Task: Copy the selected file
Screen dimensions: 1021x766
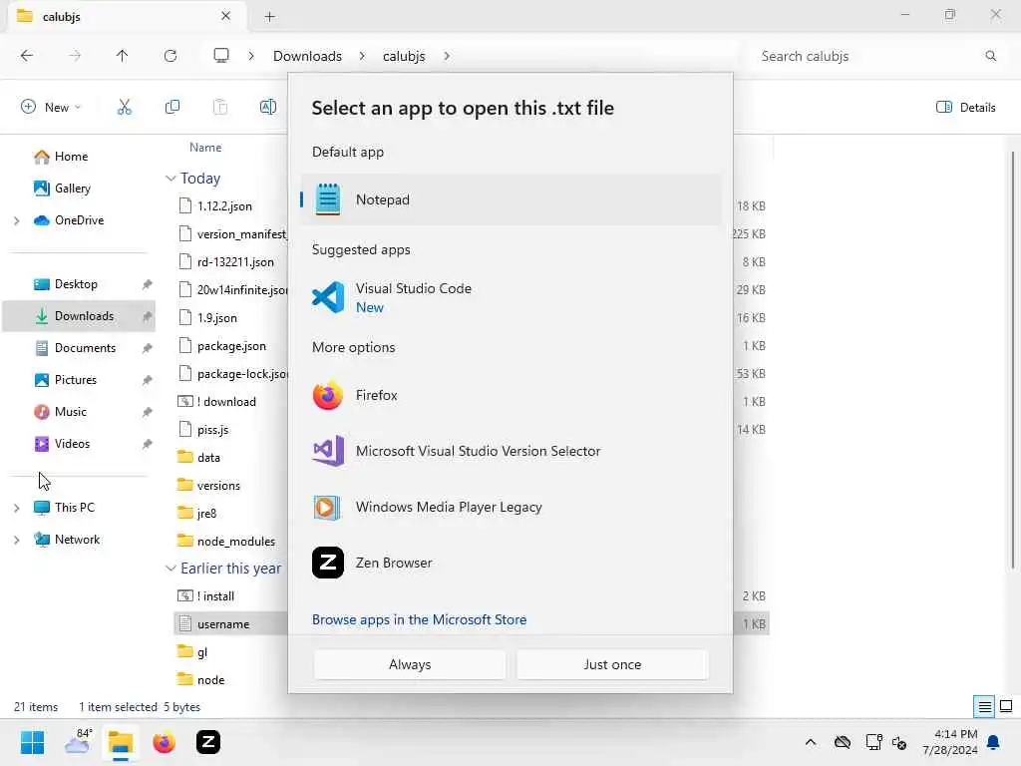Action: pyautogui.click(x=172, y=108)
